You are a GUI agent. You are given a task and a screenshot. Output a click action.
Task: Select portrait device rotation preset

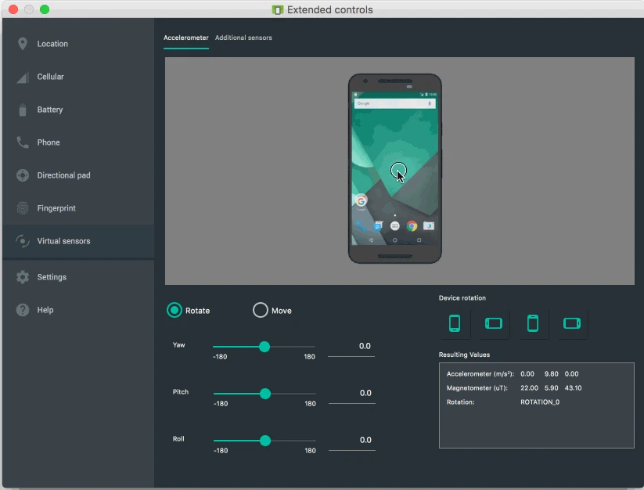pyautogui.click(x=454, y=322)
